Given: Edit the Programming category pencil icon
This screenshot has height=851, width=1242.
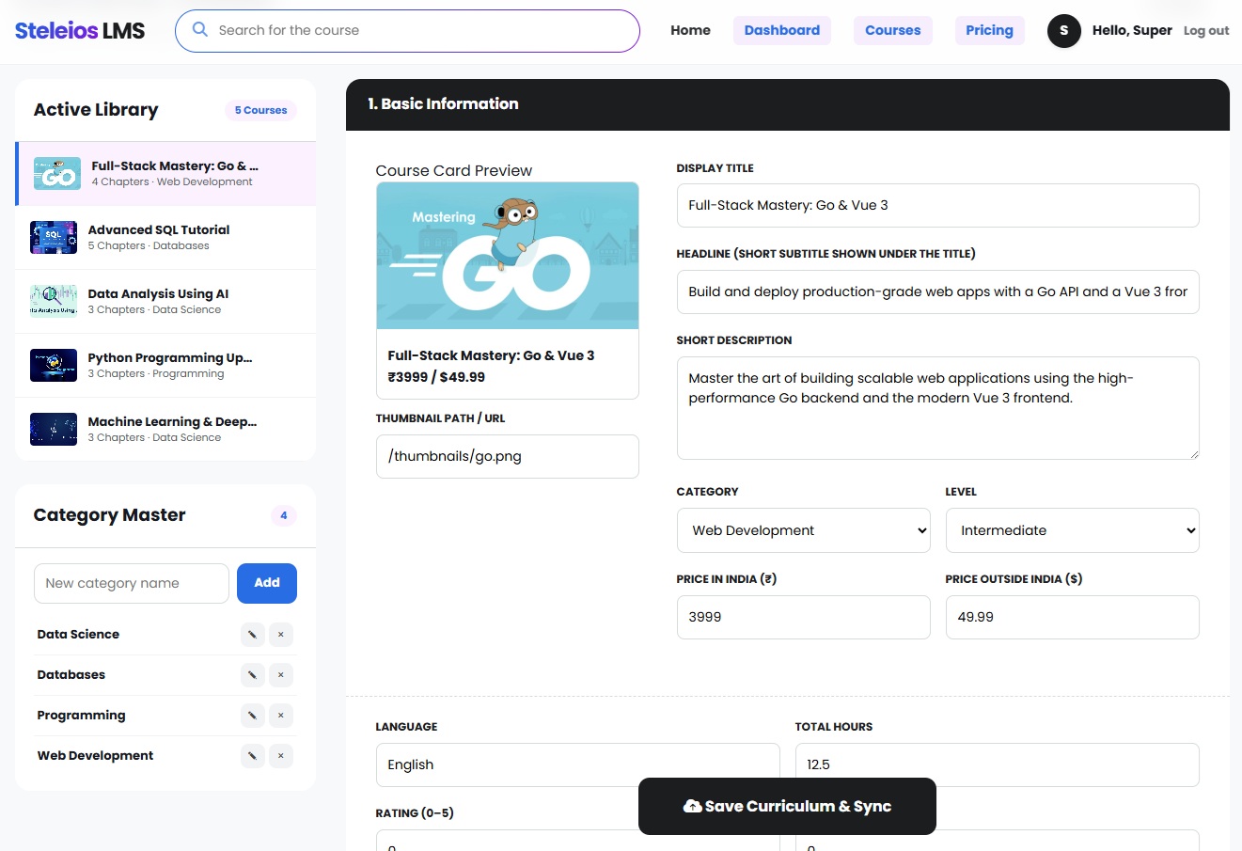Looking at the screenshot, I should (x=252, y=716).
